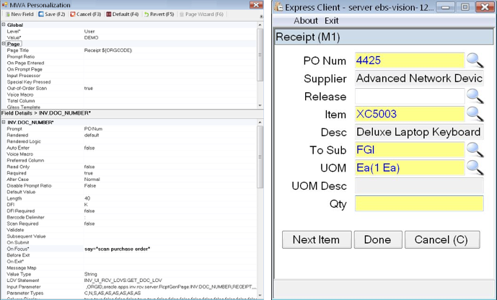This screenshot has height=300, width=497.
Task: Click the Release field search icon
Action: [474, 96]
